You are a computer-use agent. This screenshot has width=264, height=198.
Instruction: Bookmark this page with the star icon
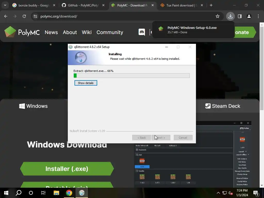pos(218,16)
